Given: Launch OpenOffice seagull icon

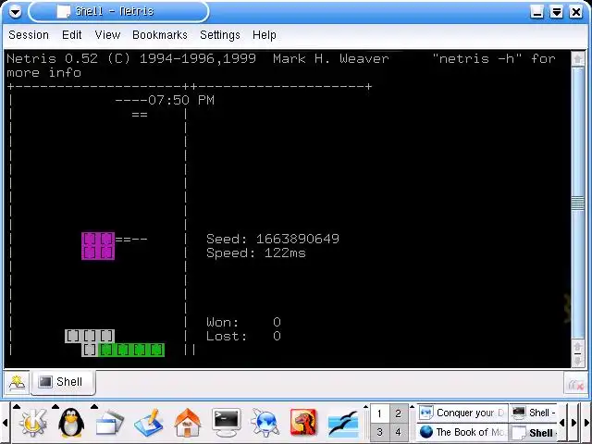Looking at the screenshot, I should tap(343, 424).
